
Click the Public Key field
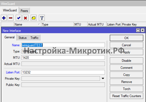click(x=63, y=85)
